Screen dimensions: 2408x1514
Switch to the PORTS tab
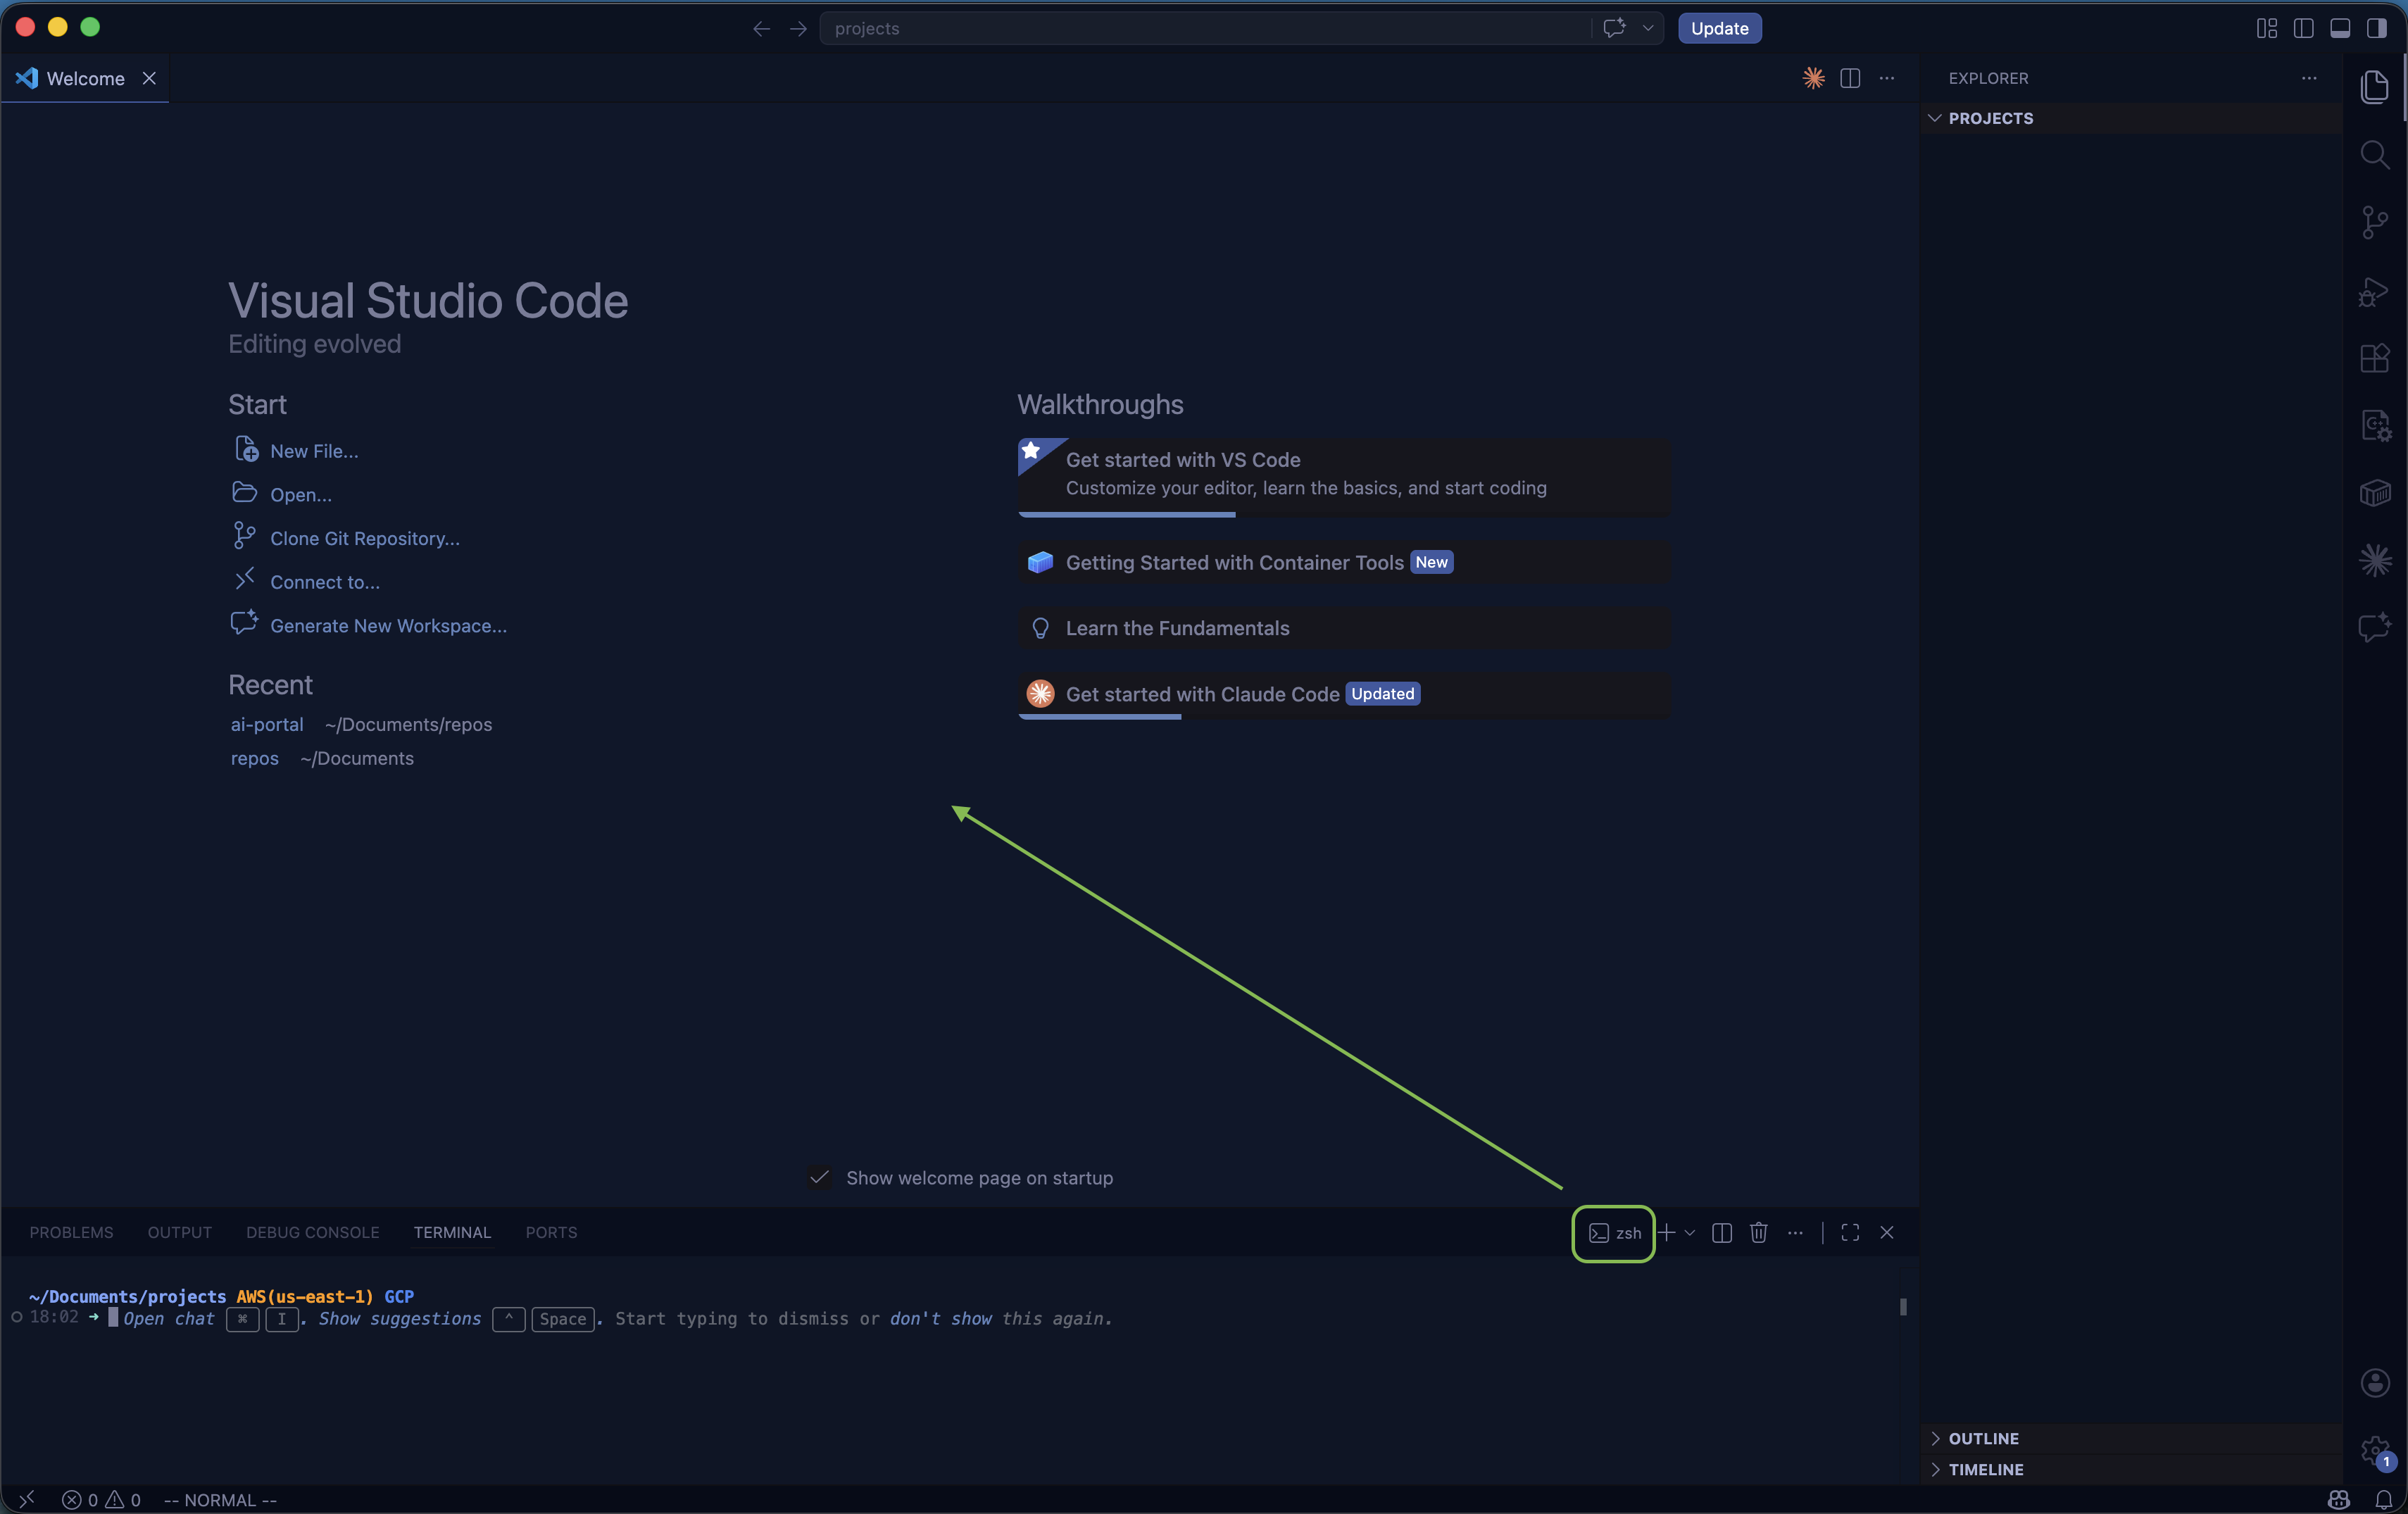(x=551, y=1232)
